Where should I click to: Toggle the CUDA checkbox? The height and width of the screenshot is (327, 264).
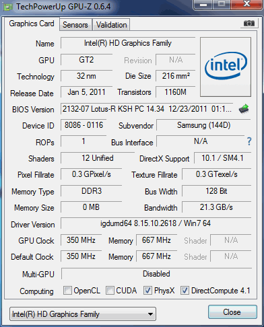pyautogui.click(x=110, y=291)
